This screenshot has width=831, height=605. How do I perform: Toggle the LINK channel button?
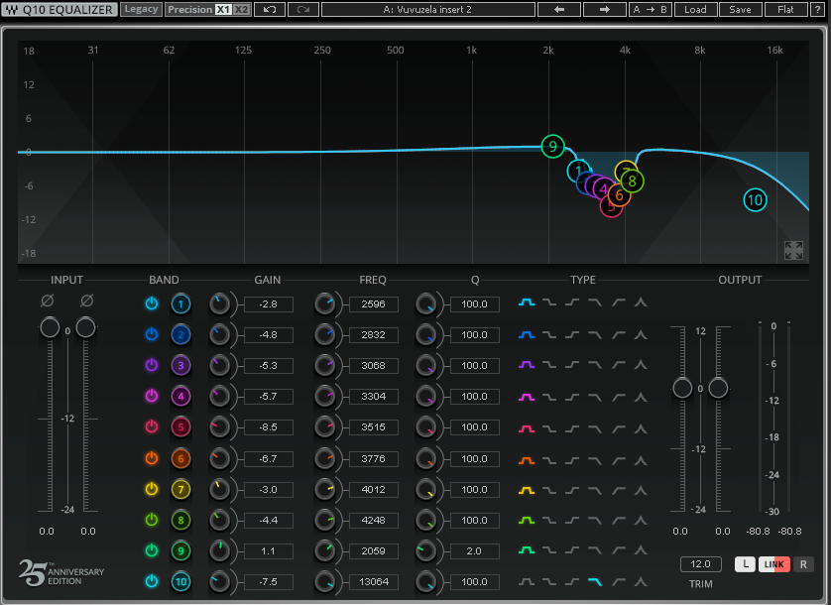774,564
